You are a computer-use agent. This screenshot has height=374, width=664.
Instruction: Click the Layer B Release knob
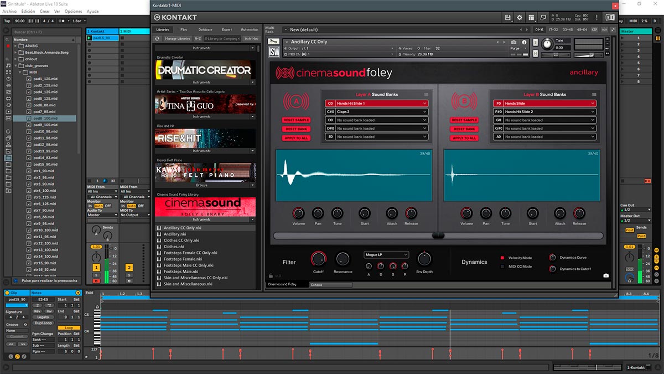click(x=579, y=213)
